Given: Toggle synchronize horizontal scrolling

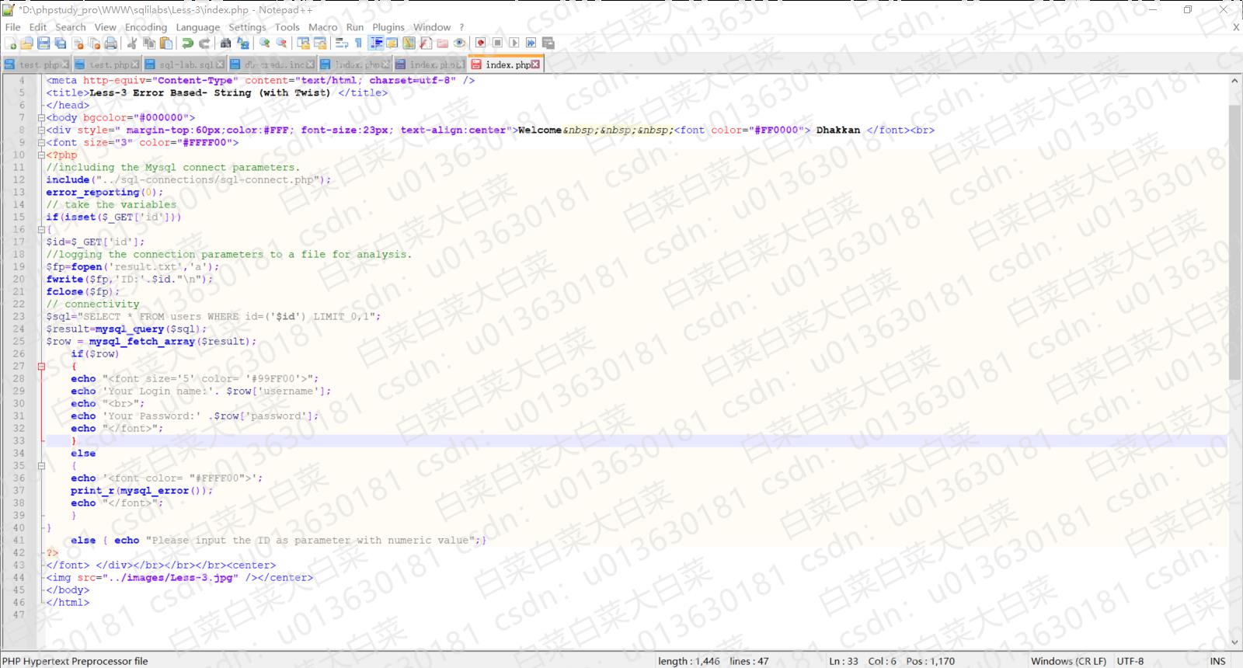Looking at the screenshot, I should (x=320, y=43).
